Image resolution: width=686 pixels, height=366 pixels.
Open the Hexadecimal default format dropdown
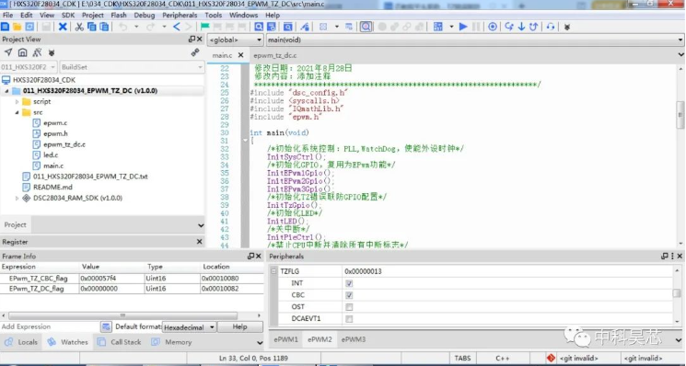[x=189, y=327]
